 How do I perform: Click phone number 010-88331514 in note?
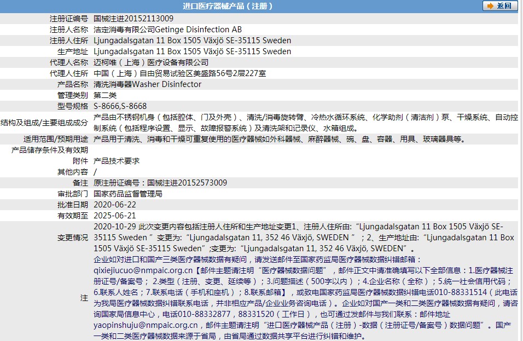[461, 292]
